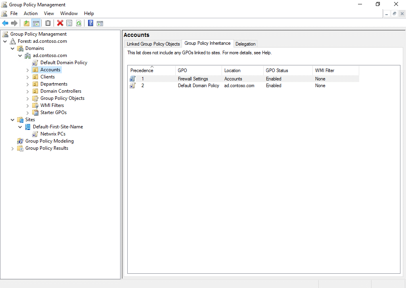Collapse the Sites tree node
Screen dimensions: 406x288
tap(12, 120)
